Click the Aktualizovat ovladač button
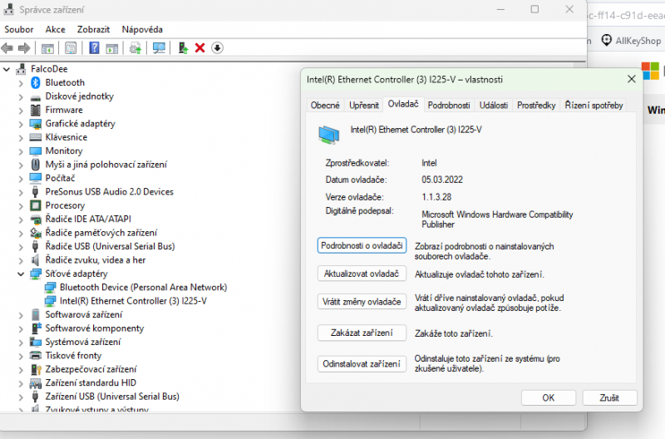Screen dimensions: 665x439 click(x=362, y=274)
